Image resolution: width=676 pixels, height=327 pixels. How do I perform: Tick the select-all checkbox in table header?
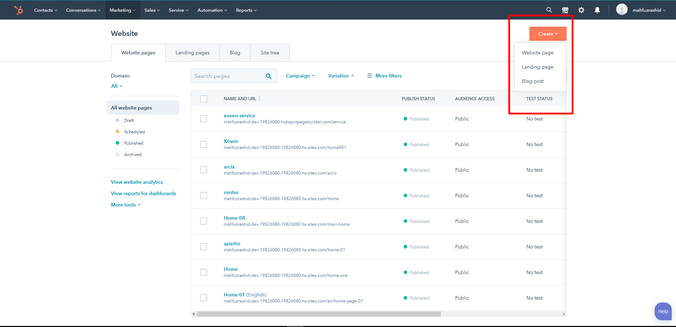204,99
